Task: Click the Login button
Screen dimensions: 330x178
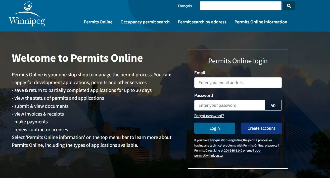Action: pyautogui.click(x=215, y=128)
